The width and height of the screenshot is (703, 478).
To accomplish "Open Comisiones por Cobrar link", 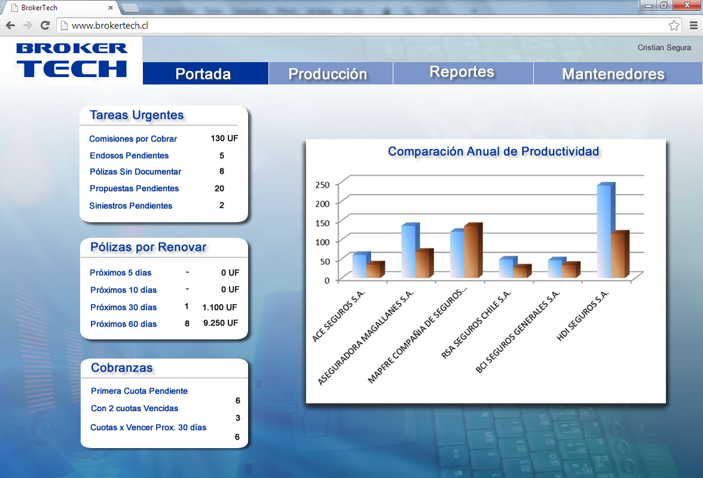I will [133, 139].
